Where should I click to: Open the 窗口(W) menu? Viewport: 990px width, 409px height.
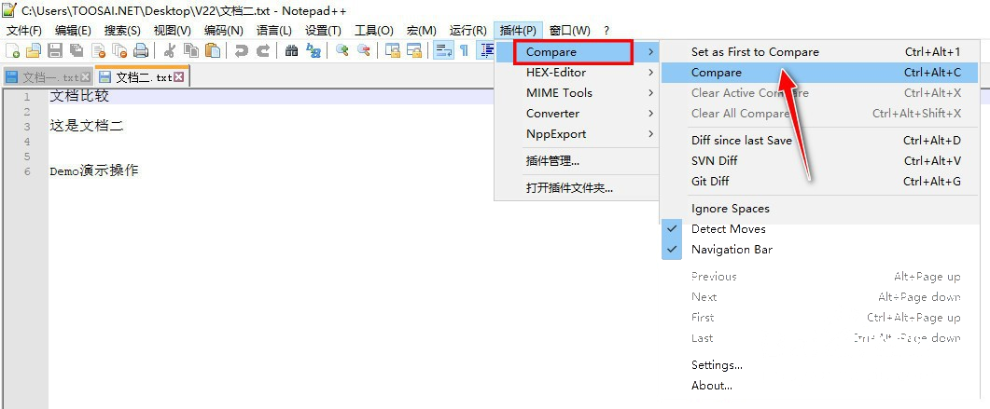point(570,30)
